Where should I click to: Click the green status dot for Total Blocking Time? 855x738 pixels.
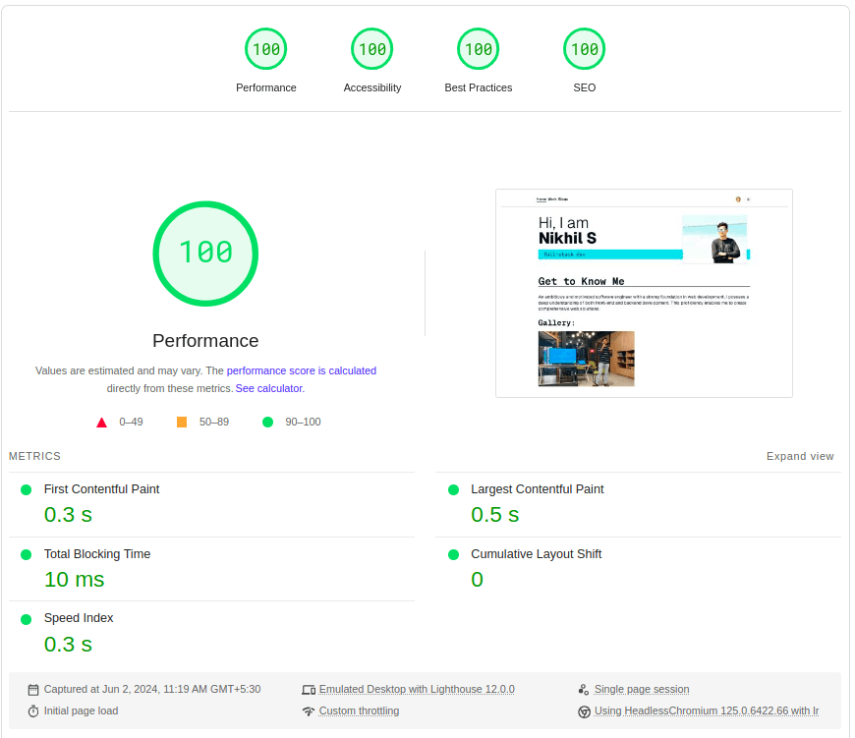[x=25, y=553]
